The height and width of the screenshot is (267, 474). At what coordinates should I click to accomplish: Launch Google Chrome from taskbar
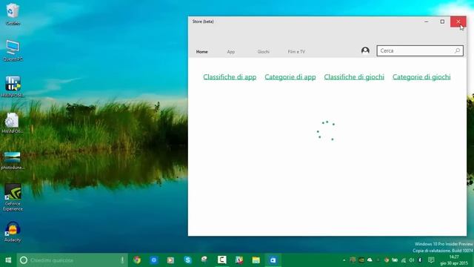tap(137, 260)
